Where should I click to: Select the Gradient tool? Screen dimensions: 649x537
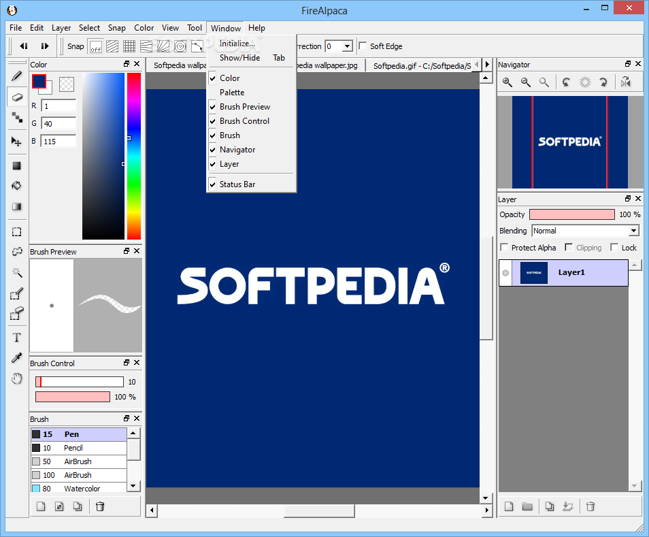[x=16, y=206]
